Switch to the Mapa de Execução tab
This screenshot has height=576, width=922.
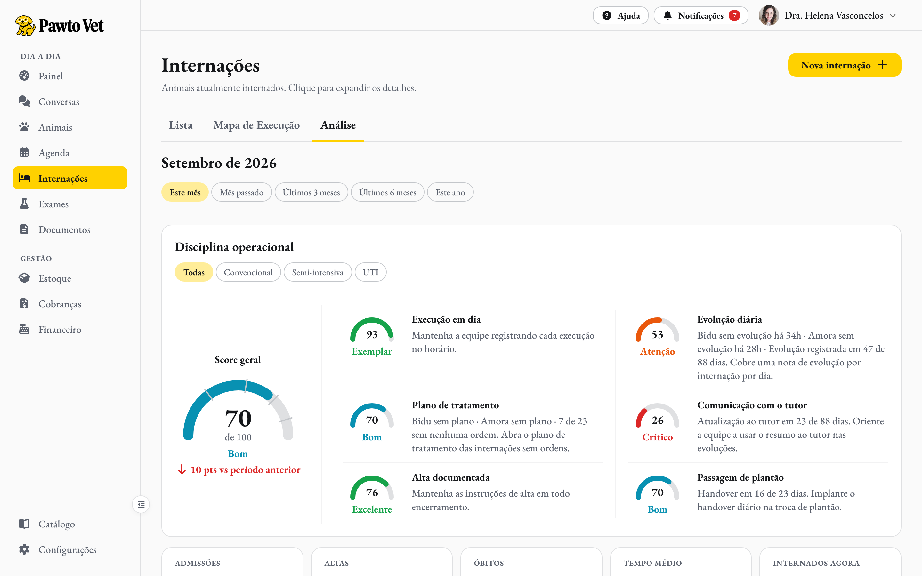pyautogui.click(x=256, y=125)
